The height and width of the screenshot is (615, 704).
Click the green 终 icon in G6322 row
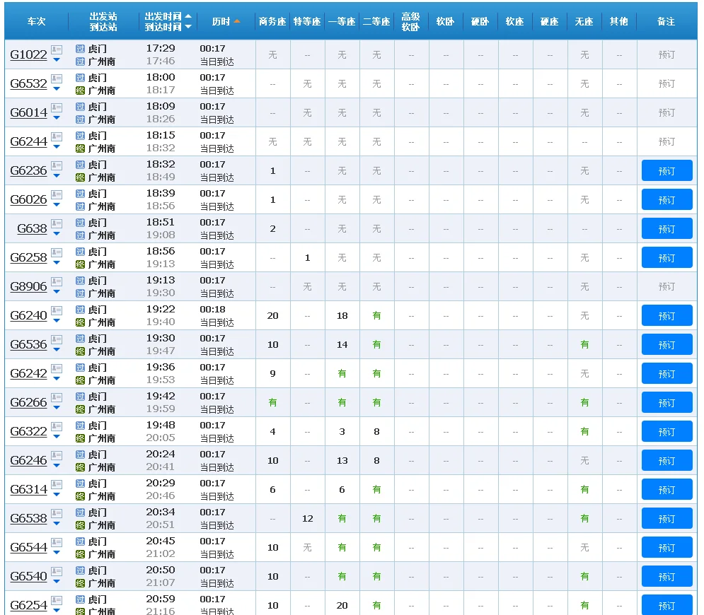(x=80, y=438)
